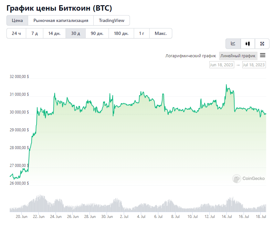Viewport: 273px width, 226px height.
Task: Click the 30. Jun date label
Action: (107, 216)
